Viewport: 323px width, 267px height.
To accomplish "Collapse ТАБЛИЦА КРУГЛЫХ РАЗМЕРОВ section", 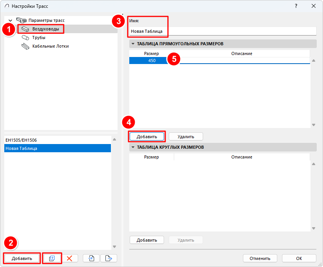I will pos(133,147).
